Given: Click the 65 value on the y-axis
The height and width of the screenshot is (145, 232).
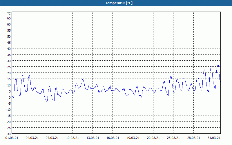Looking at the screenshot, I should 9,18.
